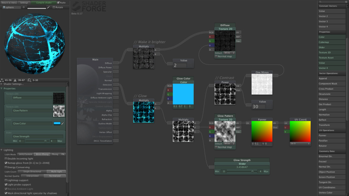Click the One Minus node preview
Image resolution: width=349 pixels, height=196 pixels.
tap(262, 84)
